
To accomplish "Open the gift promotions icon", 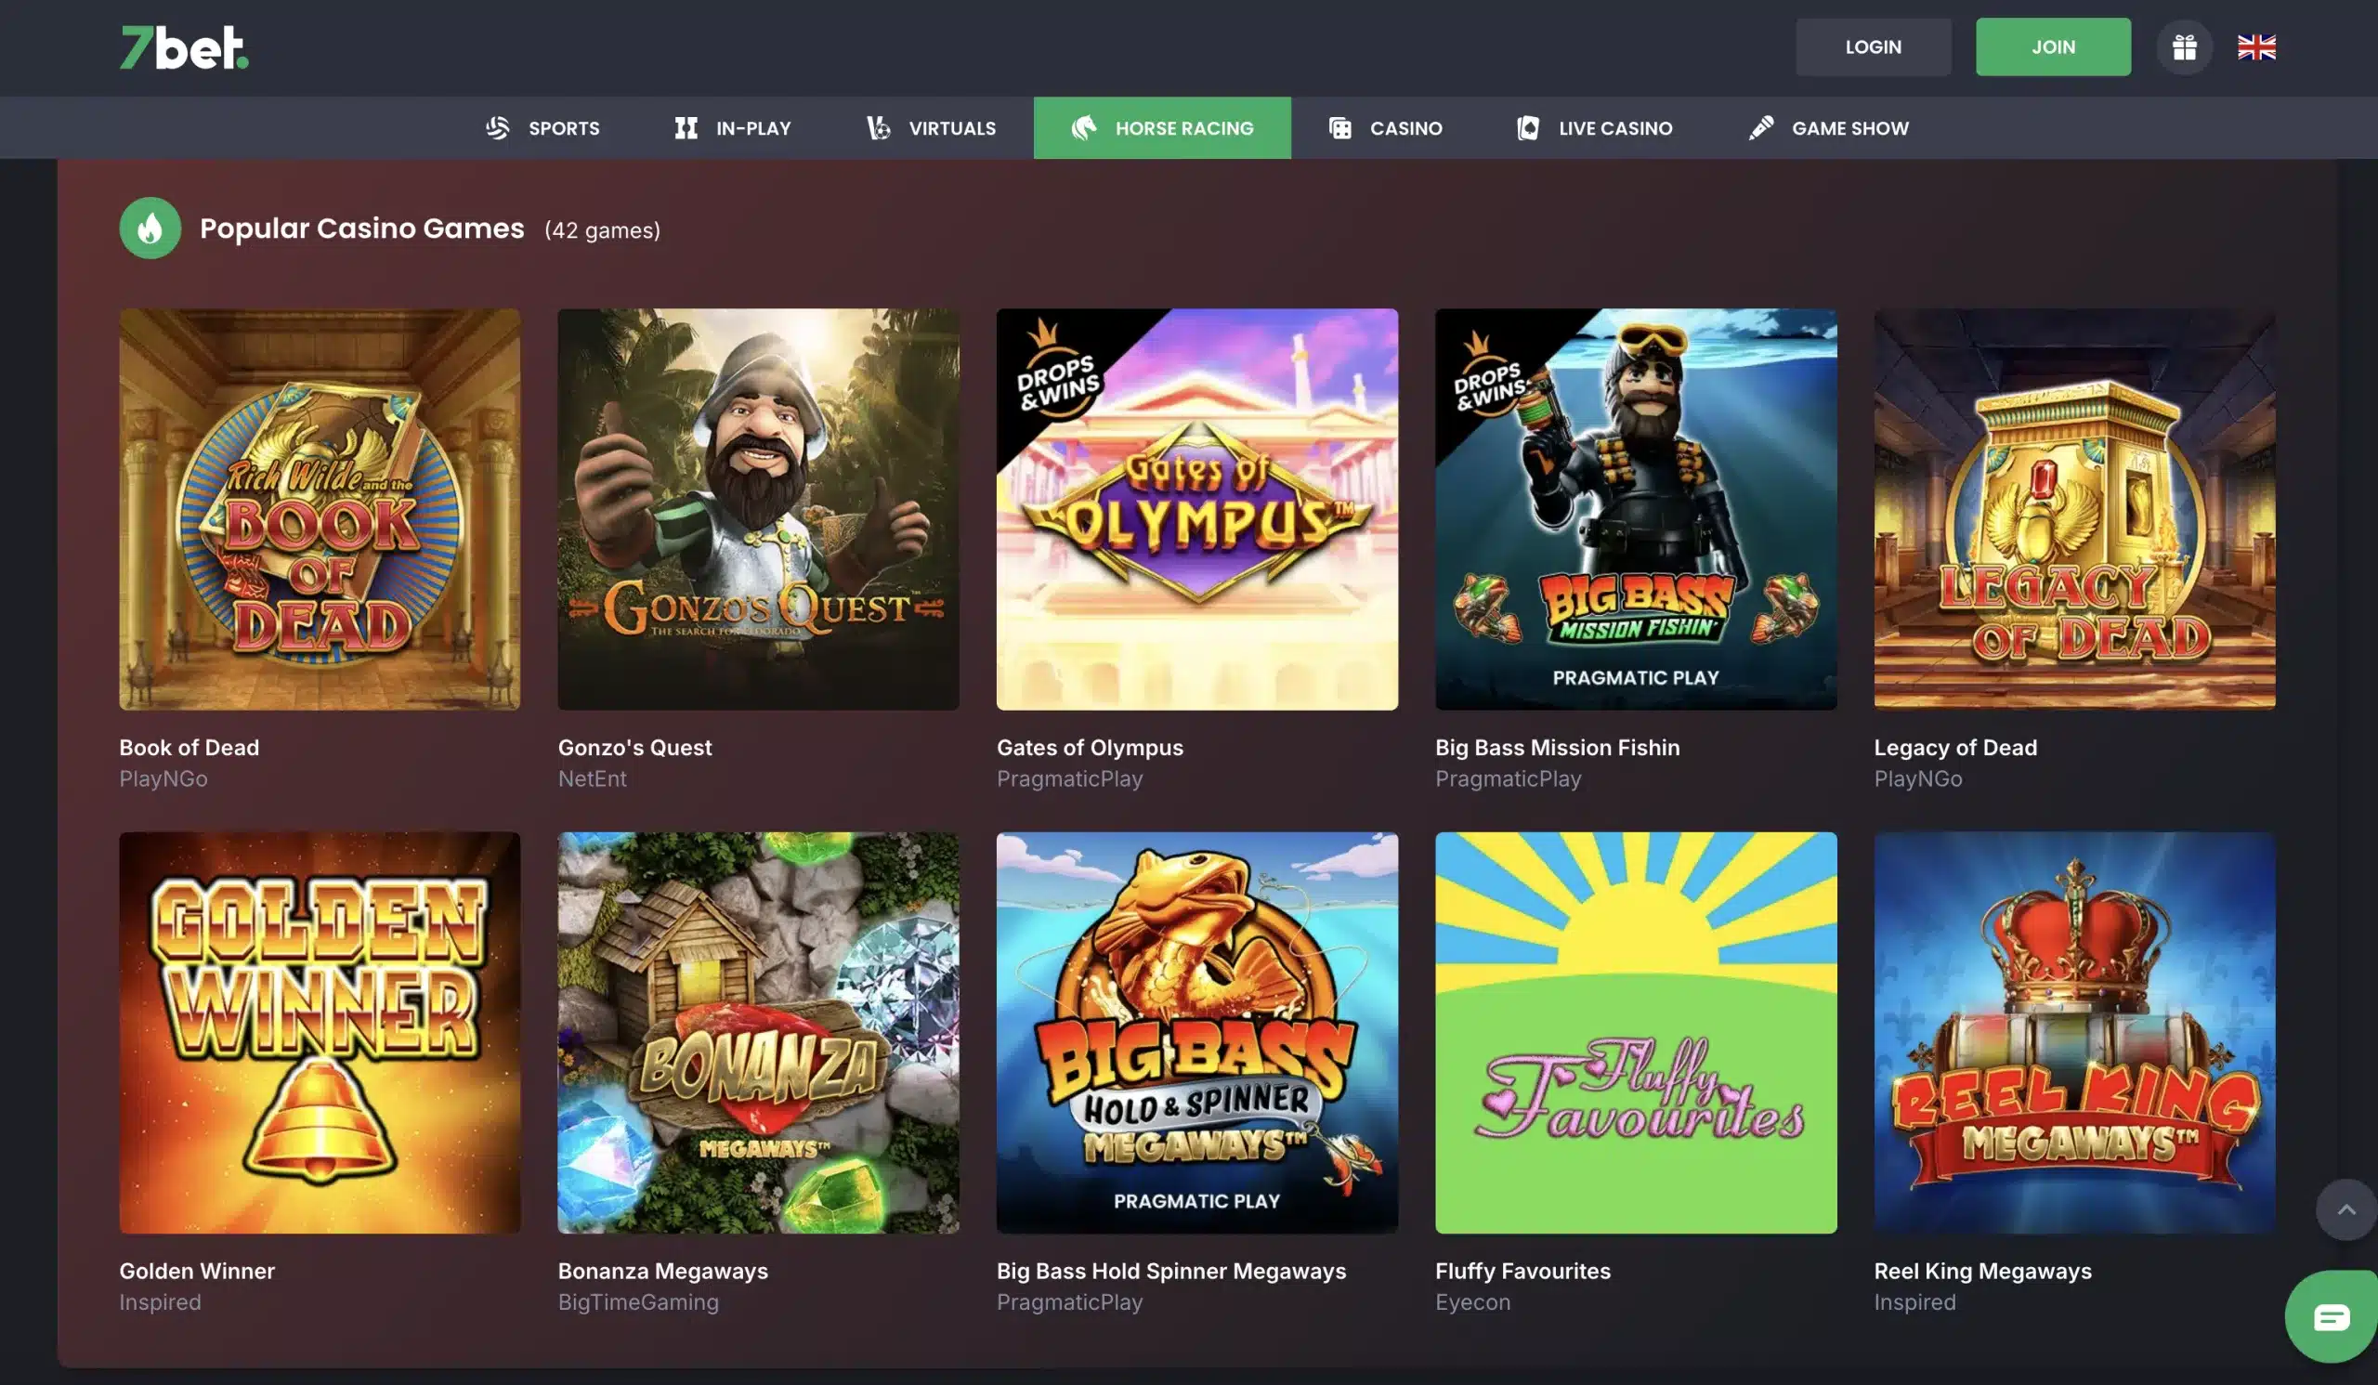I will [2184, 47].
